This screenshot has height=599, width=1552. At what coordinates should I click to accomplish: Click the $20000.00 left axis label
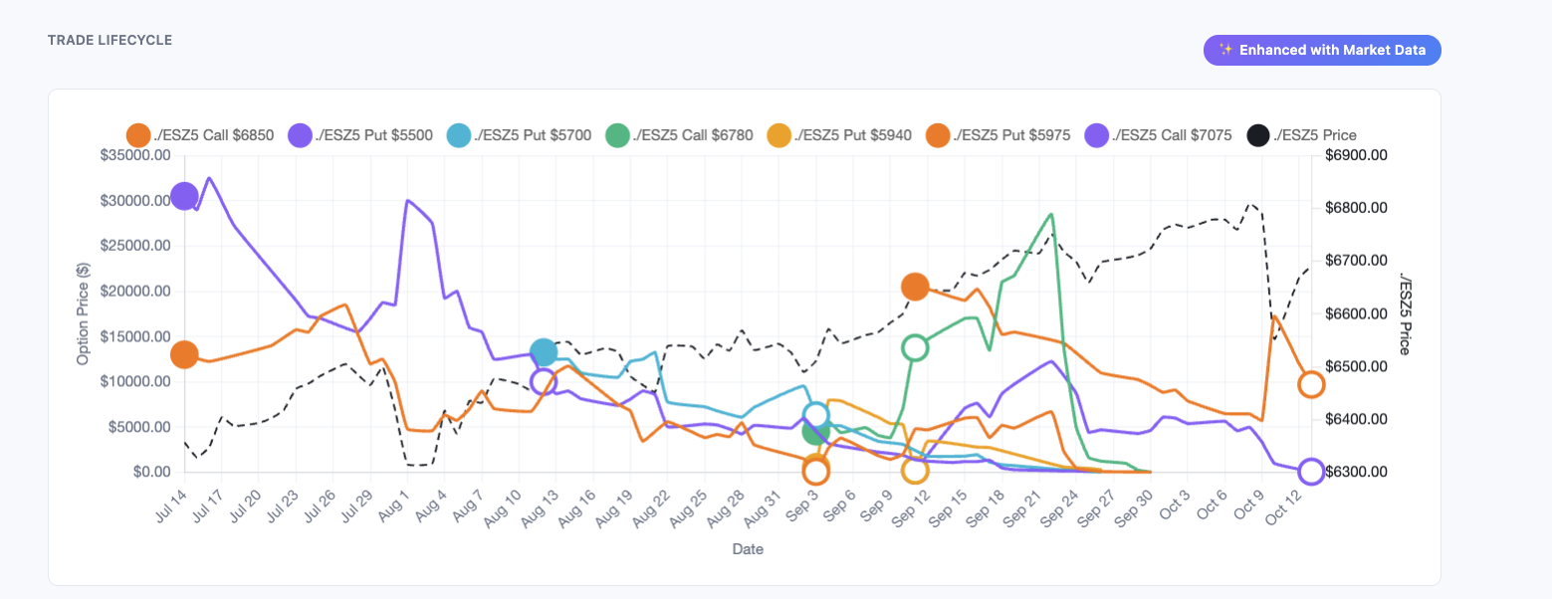click(133, 292)
